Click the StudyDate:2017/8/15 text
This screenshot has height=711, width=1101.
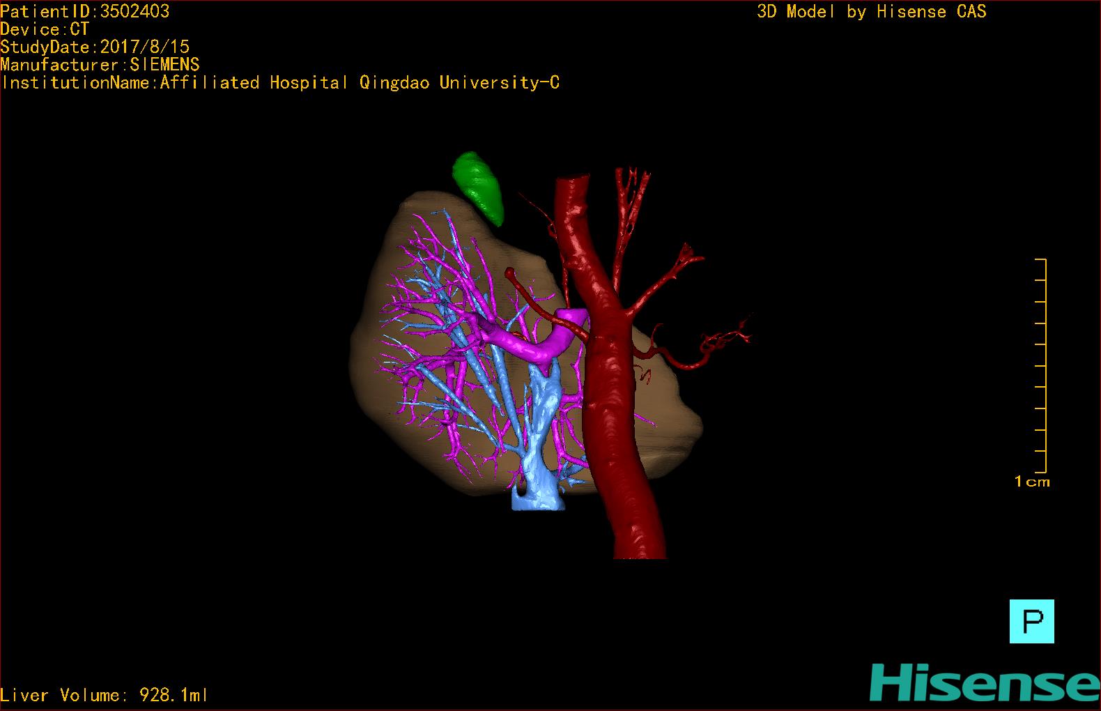[95, 47]
